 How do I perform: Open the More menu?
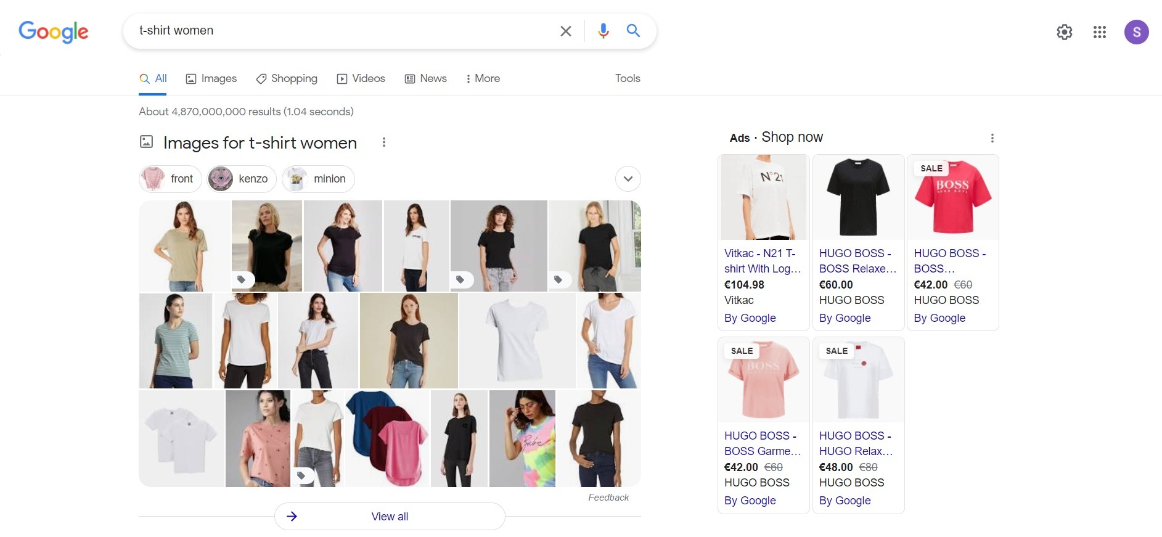tap(483, 78)
